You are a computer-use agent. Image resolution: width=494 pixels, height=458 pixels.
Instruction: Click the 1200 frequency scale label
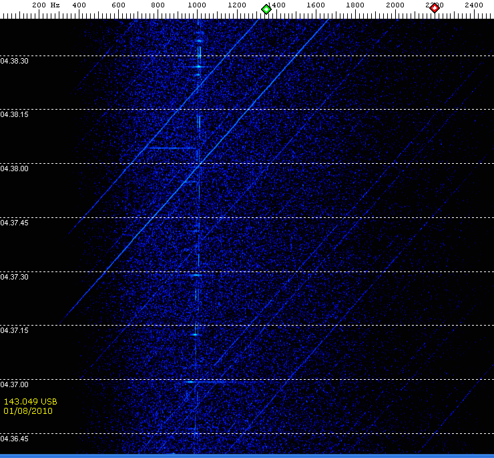click(x=237, y=5)
